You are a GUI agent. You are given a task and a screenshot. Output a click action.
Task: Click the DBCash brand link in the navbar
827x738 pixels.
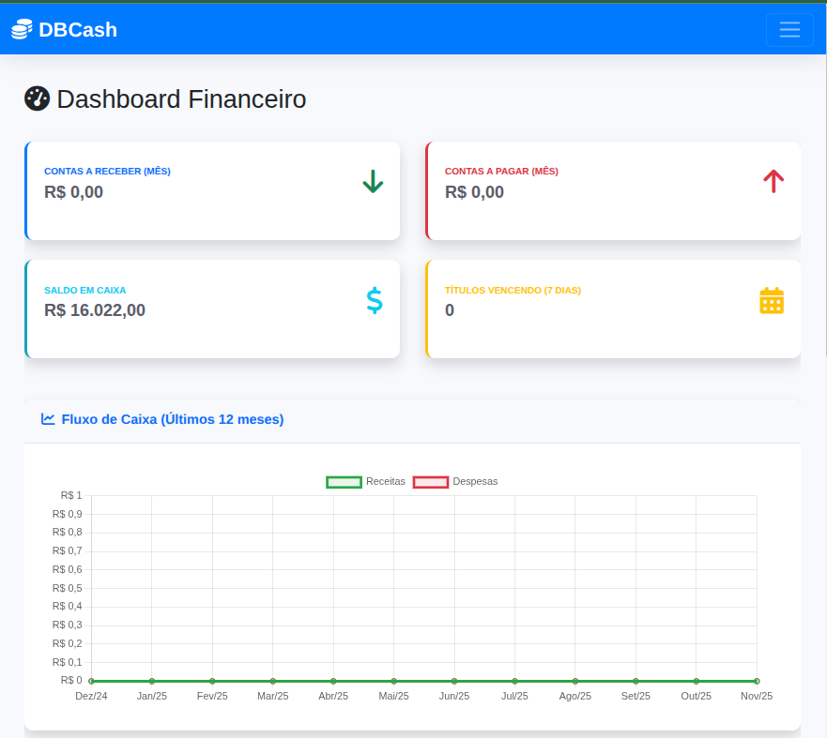pos(64,29)
